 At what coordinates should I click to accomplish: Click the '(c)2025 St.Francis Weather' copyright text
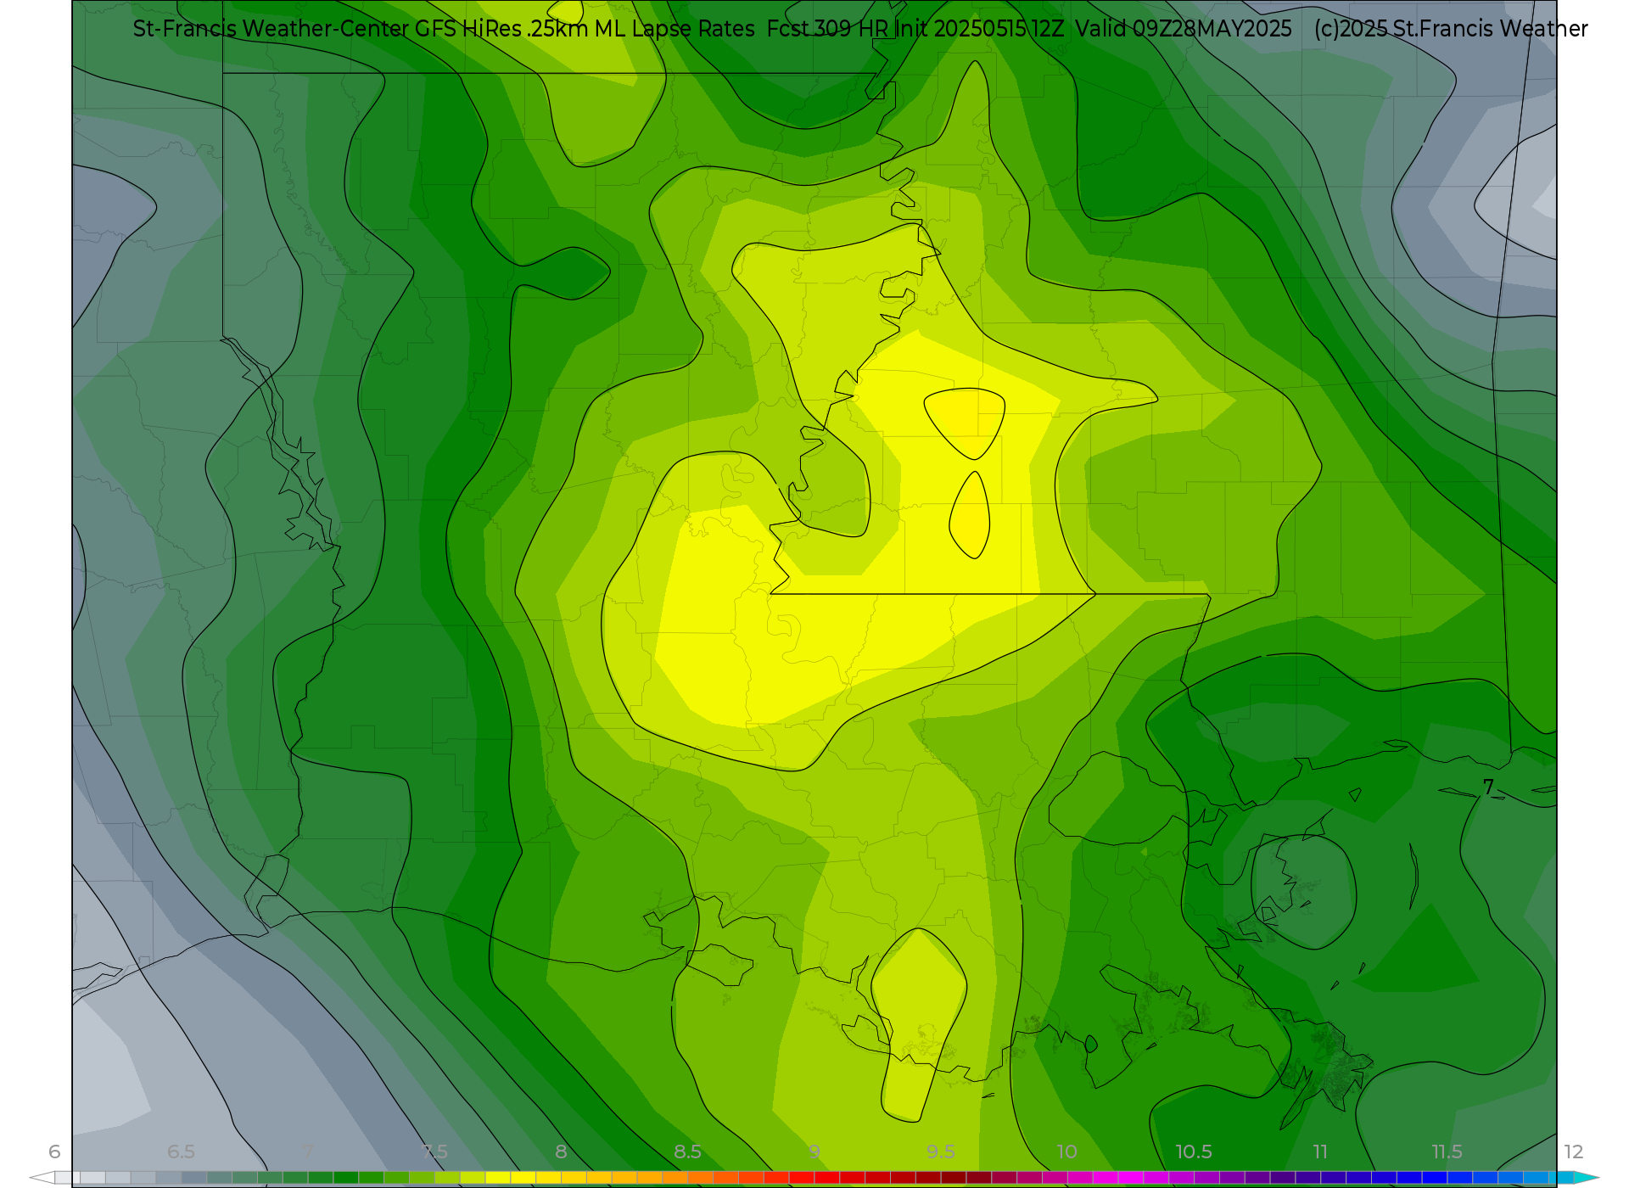[x=1451, y=29]
